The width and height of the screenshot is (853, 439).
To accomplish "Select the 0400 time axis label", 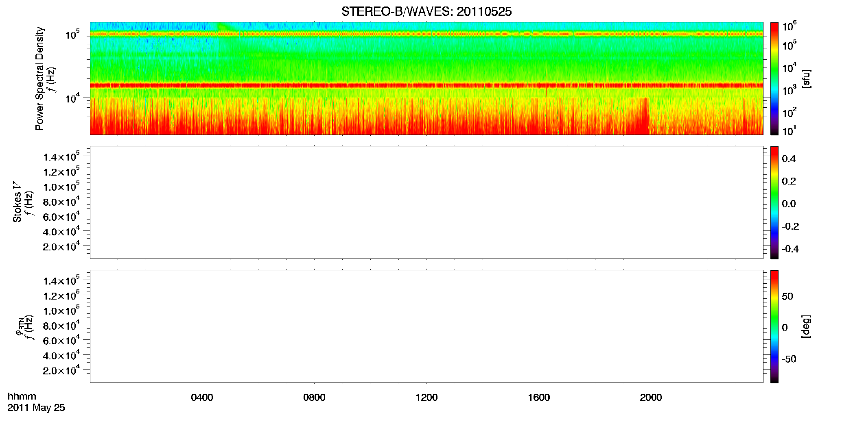I will (202, 398).
